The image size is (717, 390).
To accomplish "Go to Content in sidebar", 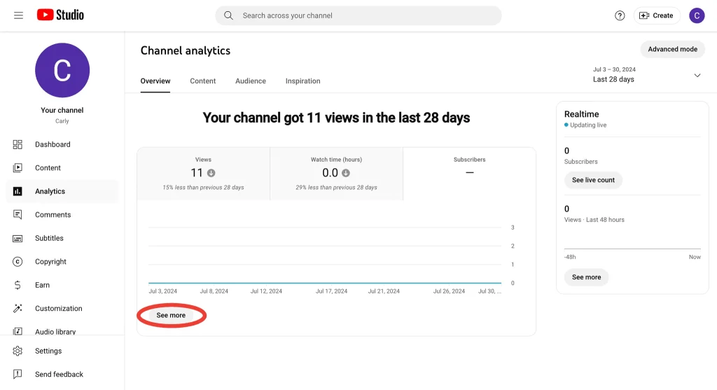I will (x=48, y=168).
